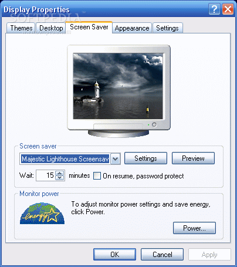Open the Desktop tab
The height and width of the screenshot is (267, 237).
[x=51, y=28]
